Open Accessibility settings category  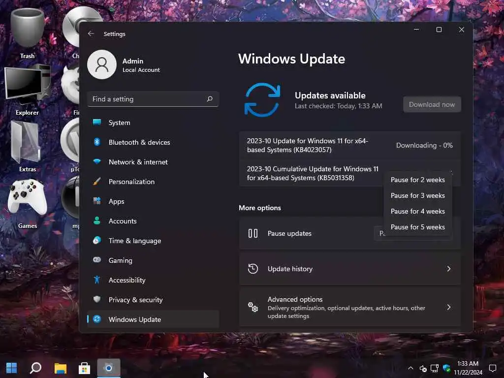coord(153,280)
